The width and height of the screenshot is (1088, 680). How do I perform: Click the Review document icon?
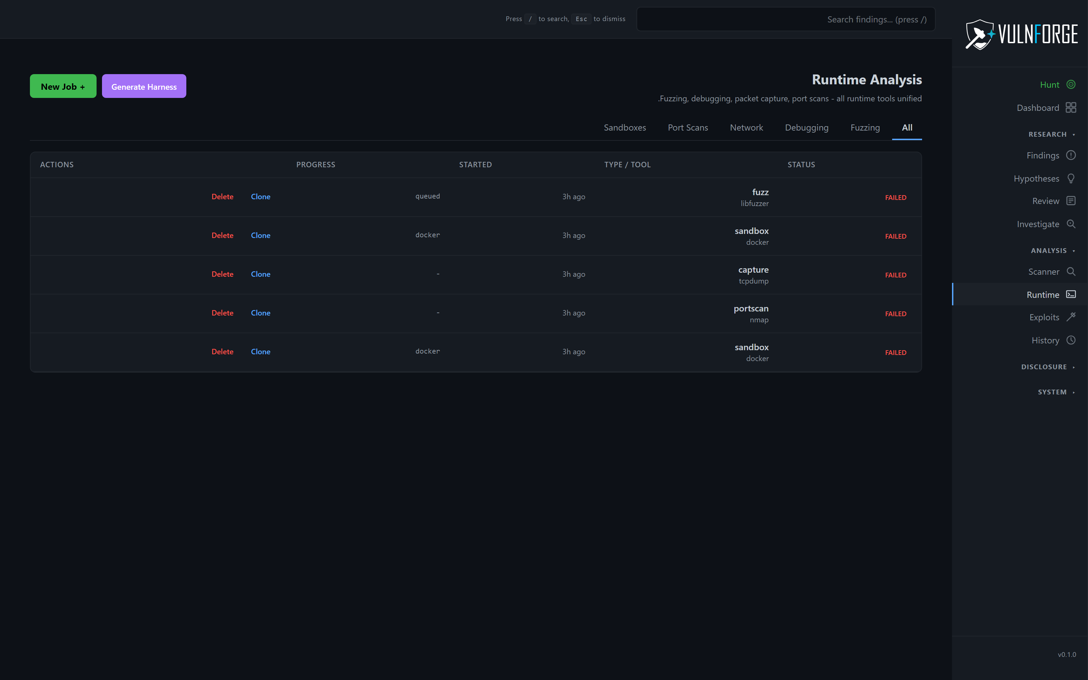tap(1071, 201)
